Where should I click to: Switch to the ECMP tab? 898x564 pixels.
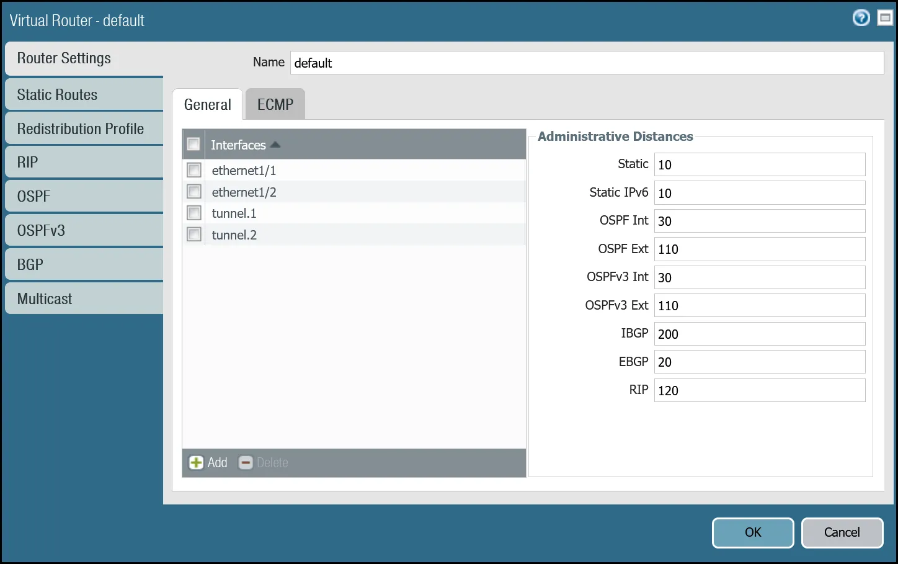click(275, 104)
